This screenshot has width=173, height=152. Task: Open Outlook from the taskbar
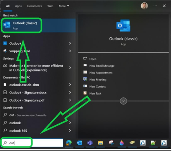tap(79, 143)
